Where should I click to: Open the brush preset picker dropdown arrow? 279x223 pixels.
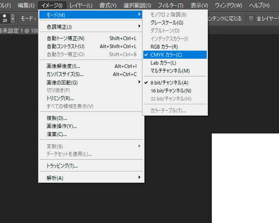13,19
